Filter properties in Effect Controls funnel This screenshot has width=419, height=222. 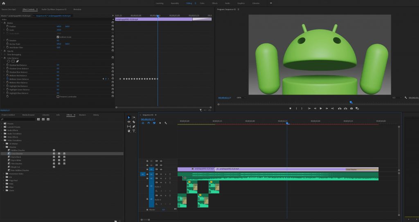coord(200,110)
